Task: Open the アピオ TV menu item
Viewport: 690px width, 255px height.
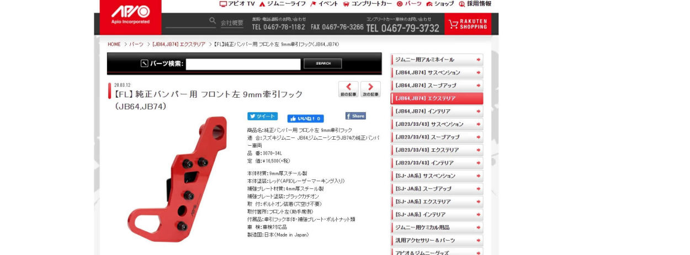Action: 237,4
